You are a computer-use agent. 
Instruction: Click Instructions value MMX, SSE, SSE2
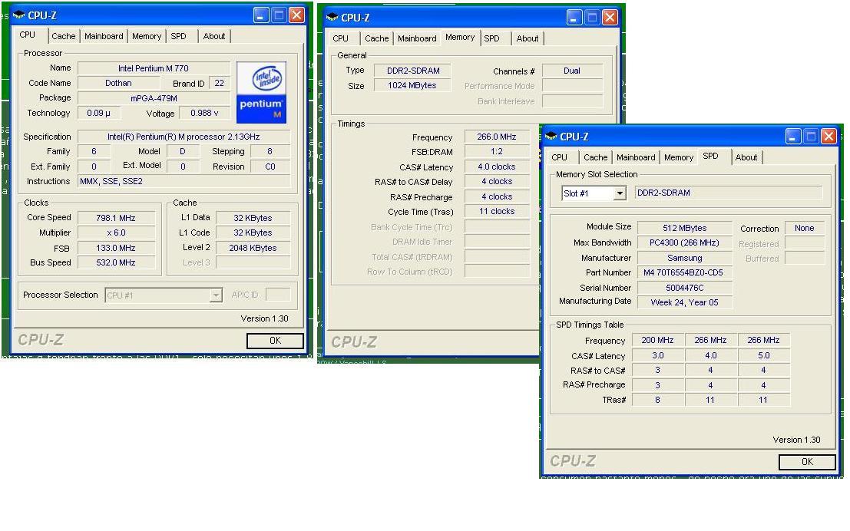tap(184, 181)
